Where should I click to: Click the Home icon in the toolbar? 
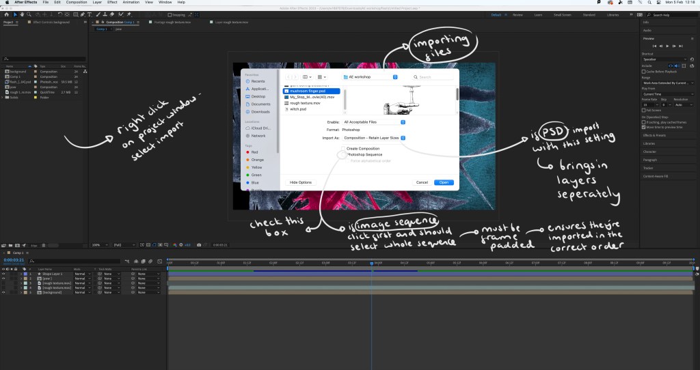pyautogui.click(x=6, y=14)
